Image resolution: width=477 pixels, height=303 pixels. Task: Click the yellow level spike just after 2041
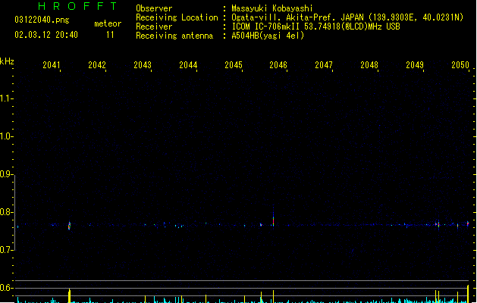click(x=69, y=295)
